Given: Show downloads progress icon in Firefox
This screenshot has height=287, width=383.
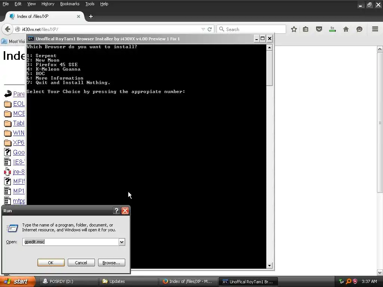Looking at the screenshot, I should click(332, 29).
